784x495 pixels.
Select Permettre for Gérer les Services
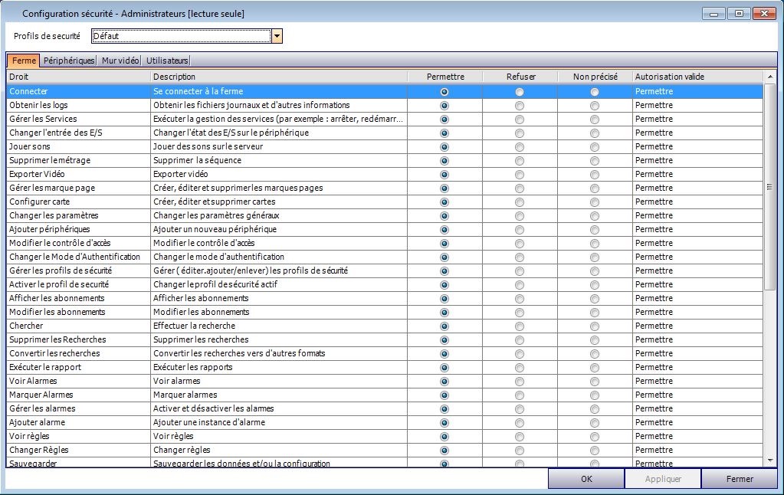pyautogui.click(x=444, y=120)
